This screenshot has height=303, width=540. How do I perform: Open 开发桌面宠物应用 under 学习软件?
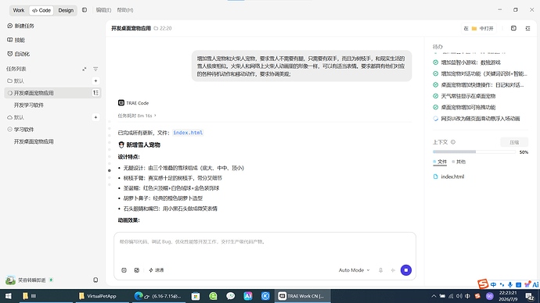click(34, 141)
